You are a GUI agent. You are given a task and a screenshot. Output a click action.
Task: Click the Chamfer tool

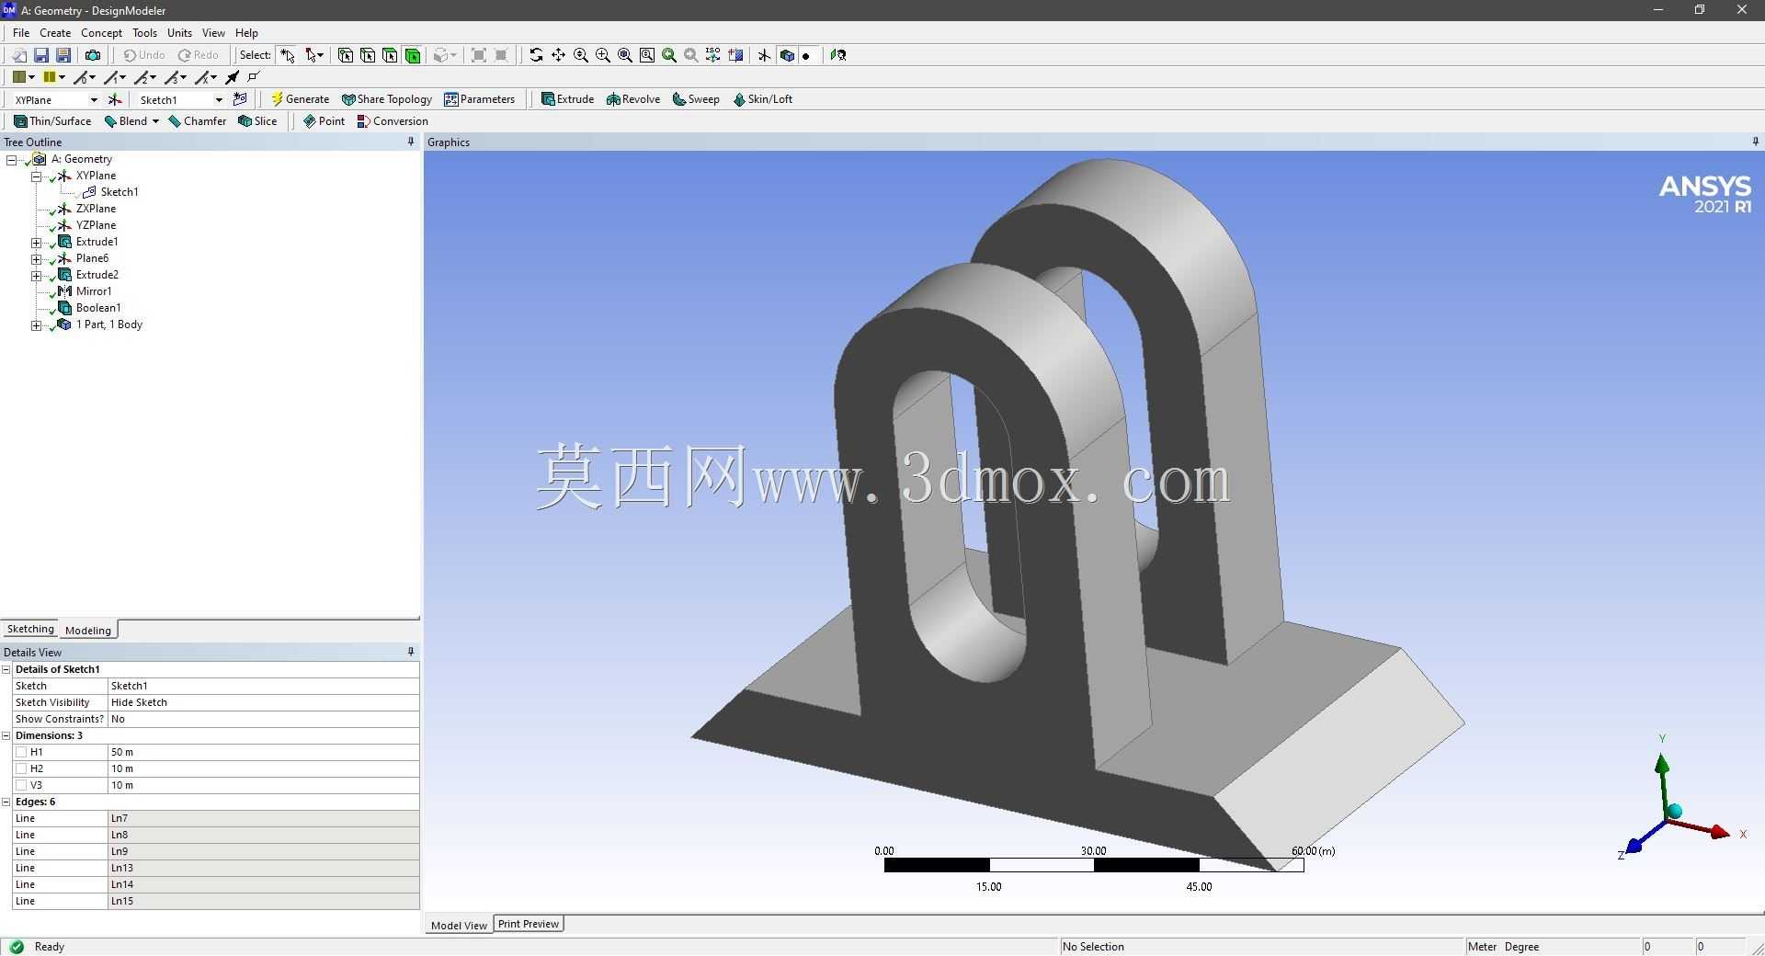point(198,121)
